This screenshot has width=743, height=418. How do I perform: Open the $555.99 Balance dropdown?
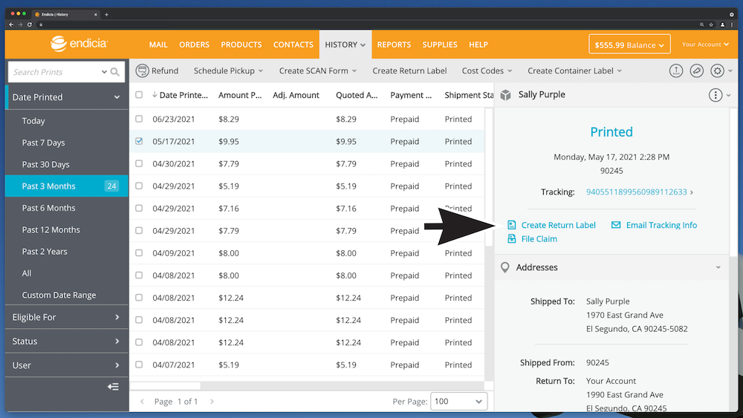click(x=629, y=45)
